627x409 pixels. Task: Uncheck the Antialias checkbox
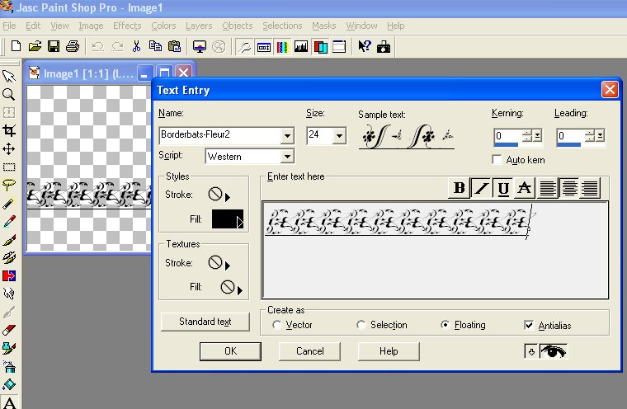coord(528,325)
